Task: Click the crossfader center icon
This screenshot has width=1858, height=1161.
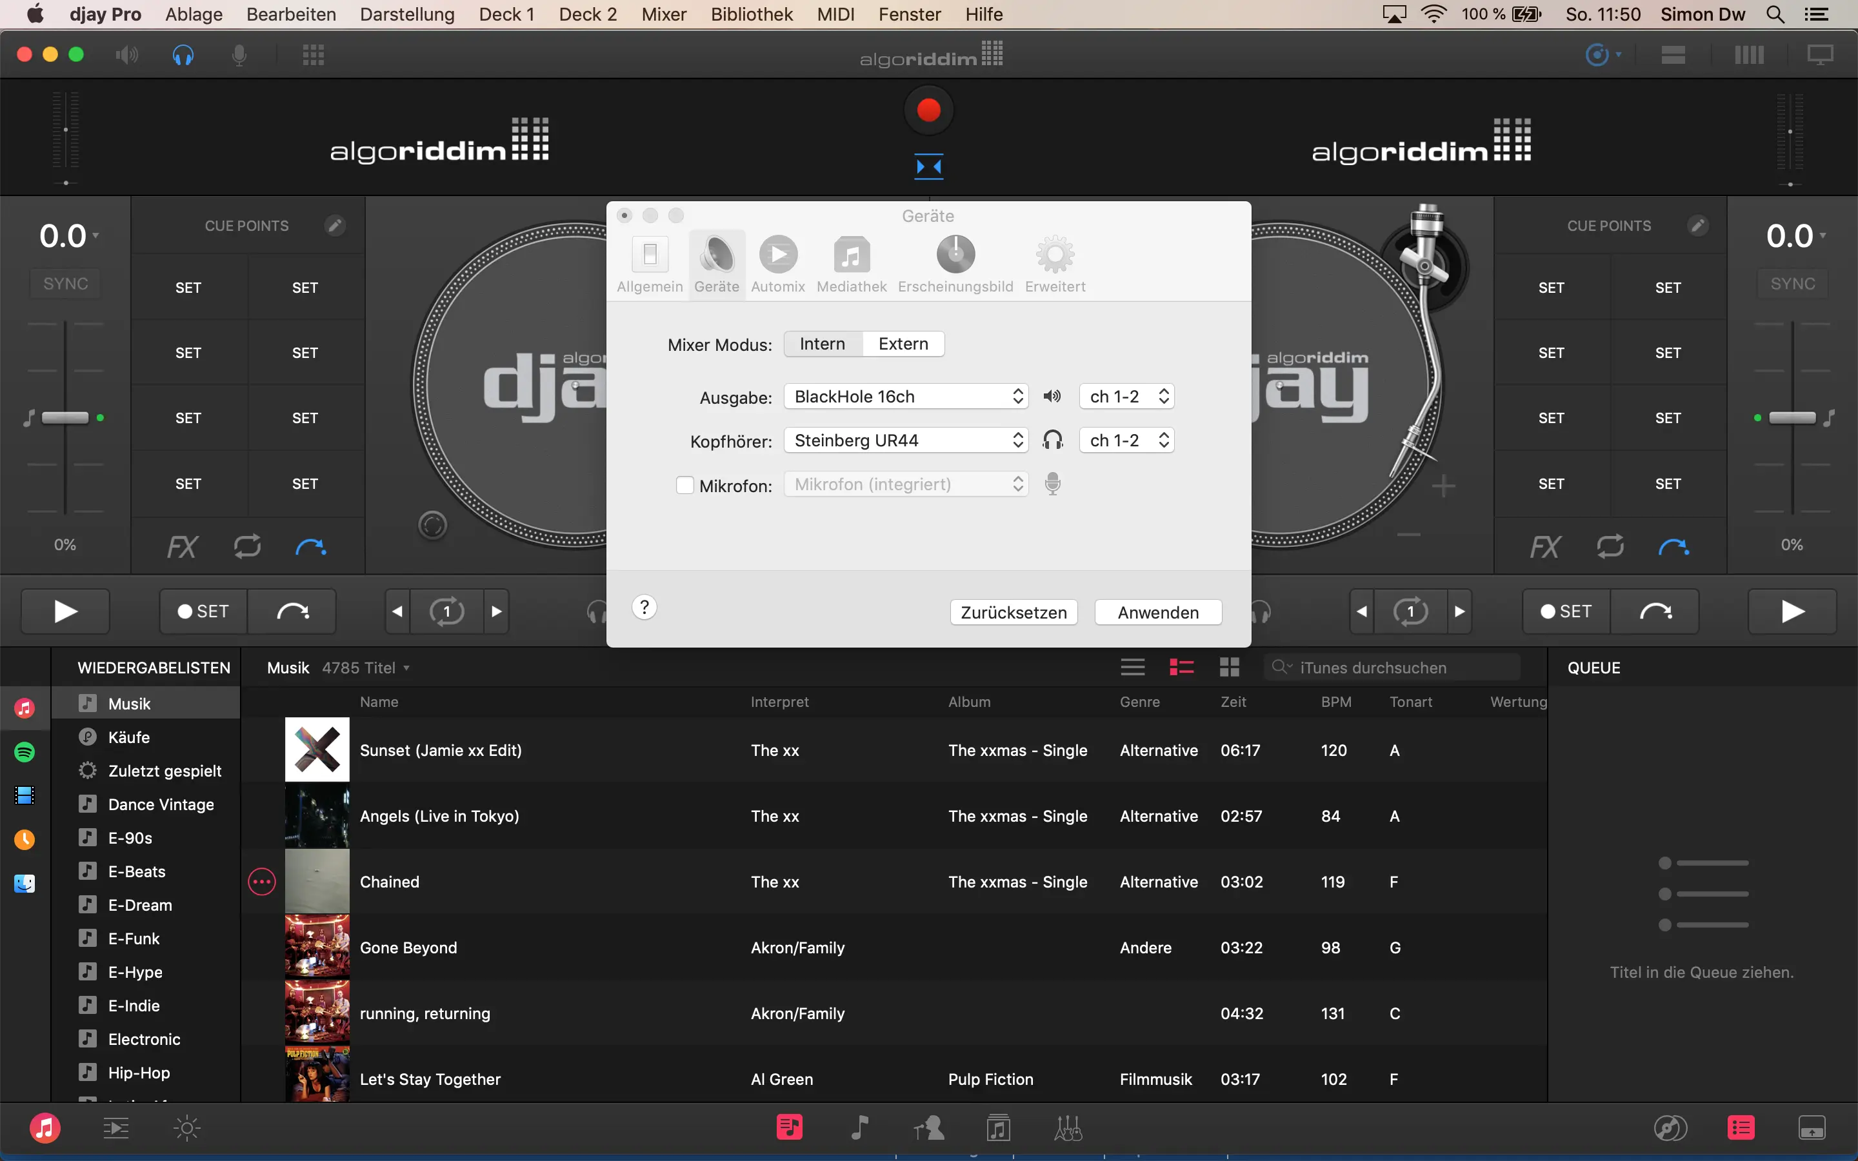Action: 928,166
